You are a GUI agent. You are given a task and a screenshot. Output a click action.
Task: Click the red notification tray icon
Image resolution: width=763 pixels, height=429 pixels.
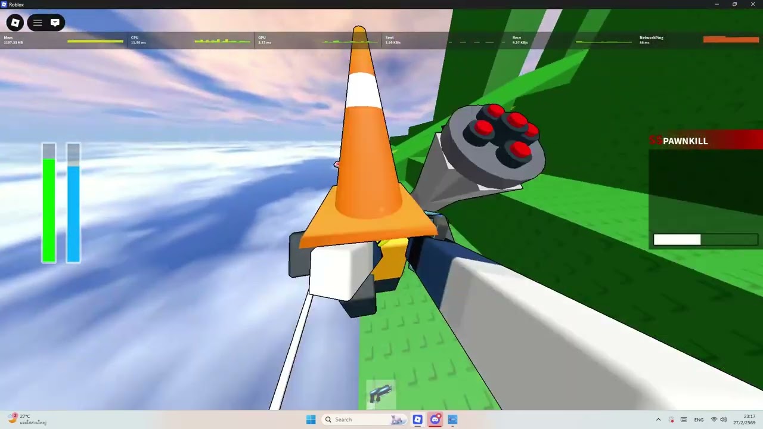(x=671, y=419)
